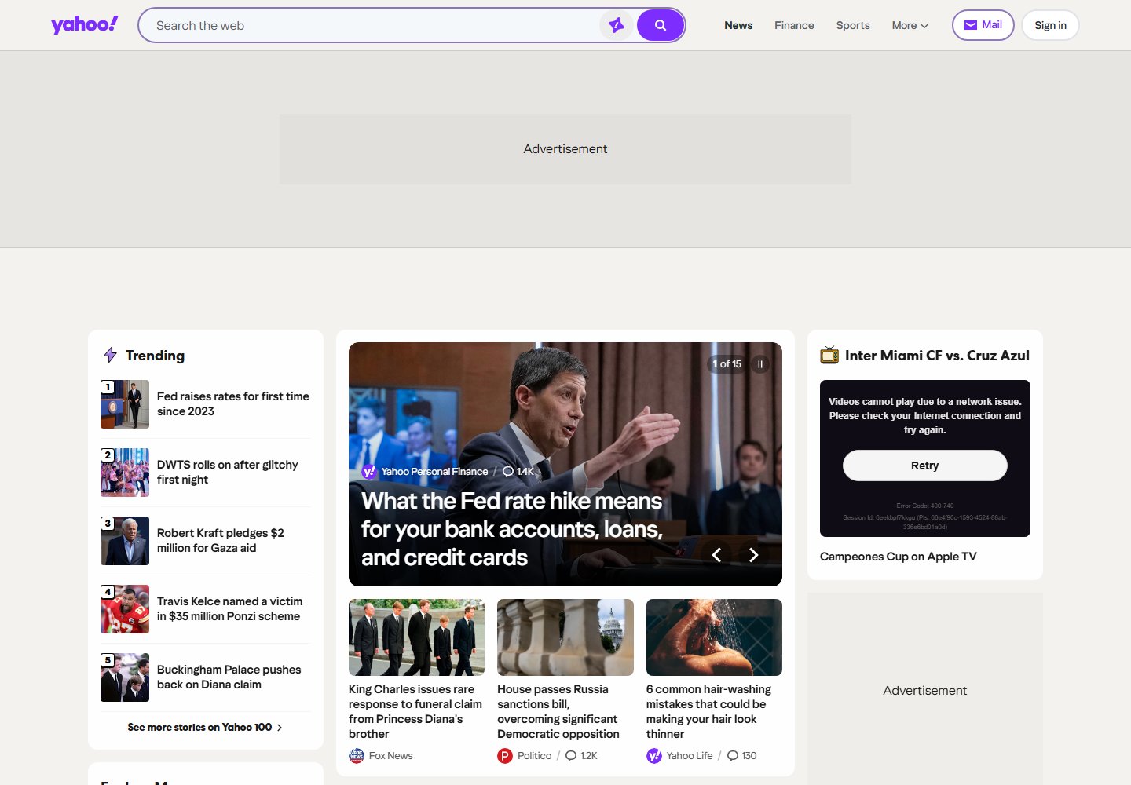Expand the More dropdown menu
This screenshot has height=785, width=1131.
pos(910,25)
